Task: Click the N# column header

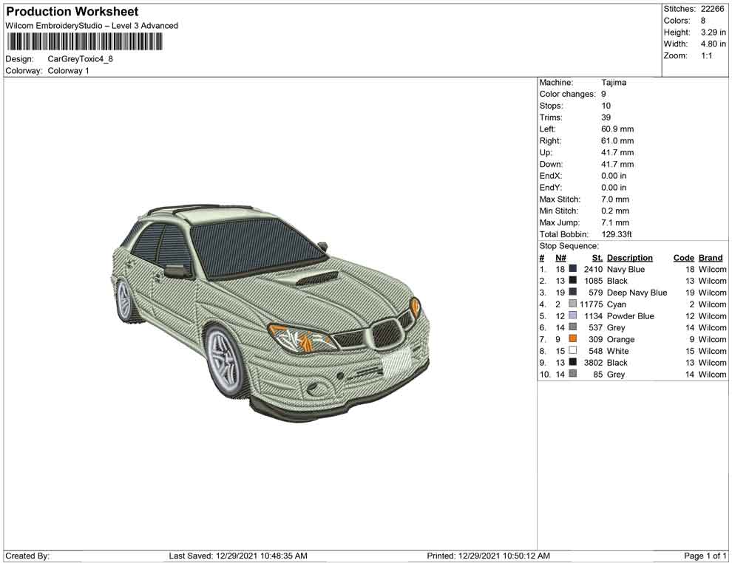Action: (x=560, y=258)
